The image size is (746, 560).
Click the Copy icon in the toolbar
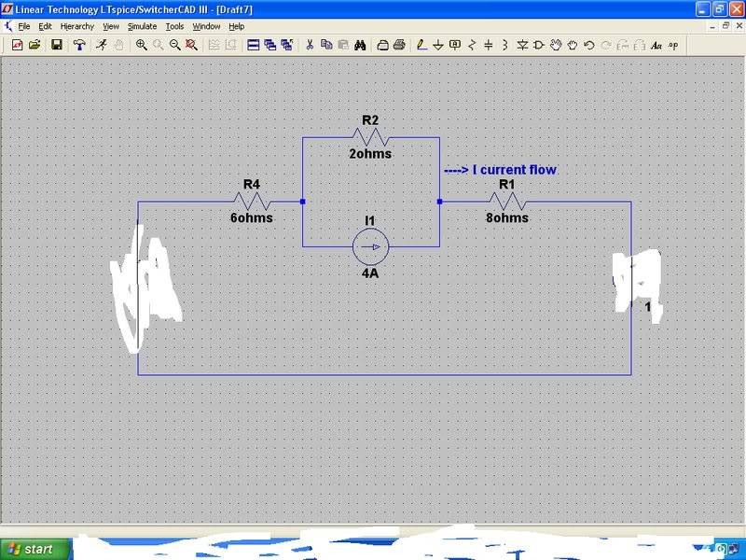[x=326, y=45]
